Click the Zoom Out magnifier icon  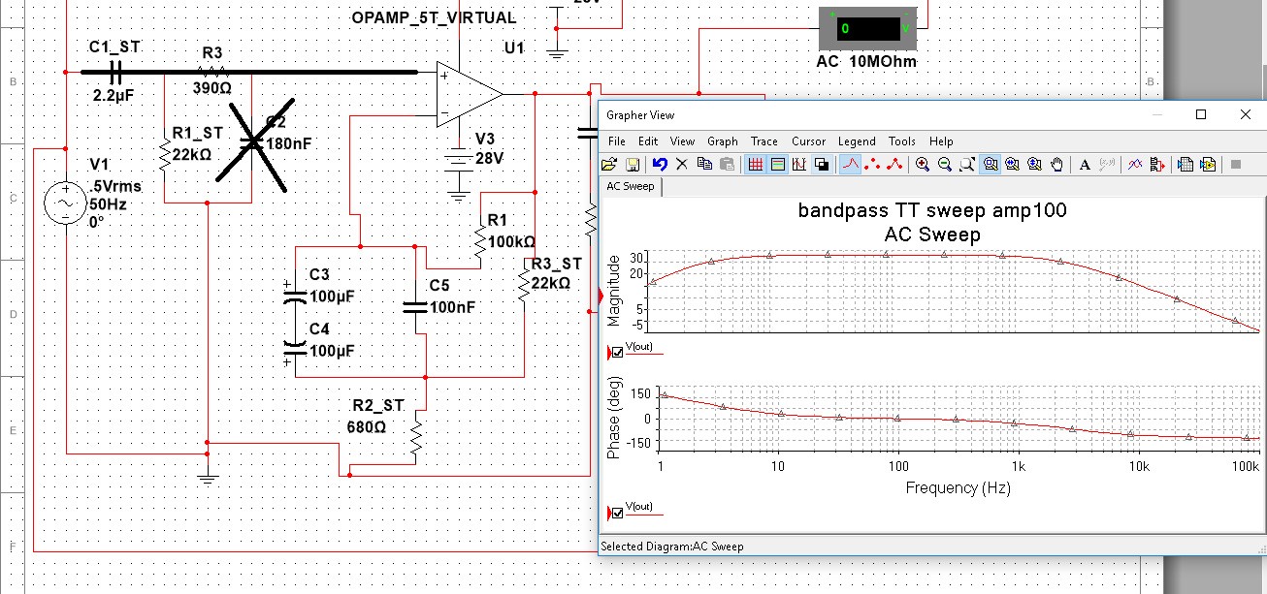(944, 165)
